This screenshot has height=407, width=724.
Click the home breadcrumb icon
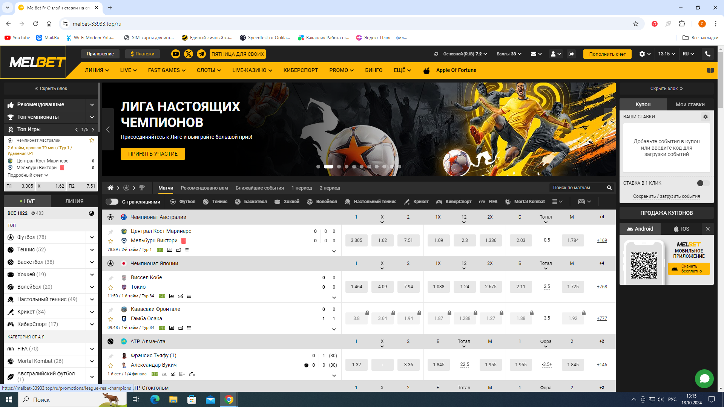click(110, 188)
